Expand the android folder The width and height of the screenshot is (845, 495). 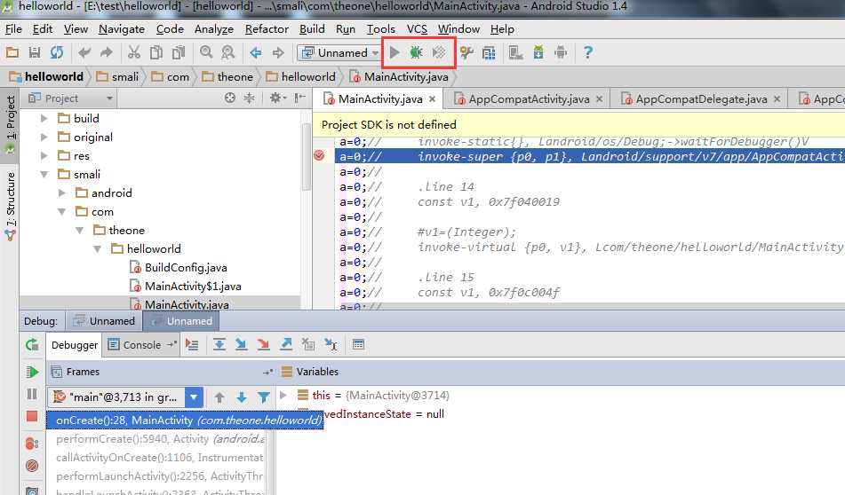tap(62, 192)
